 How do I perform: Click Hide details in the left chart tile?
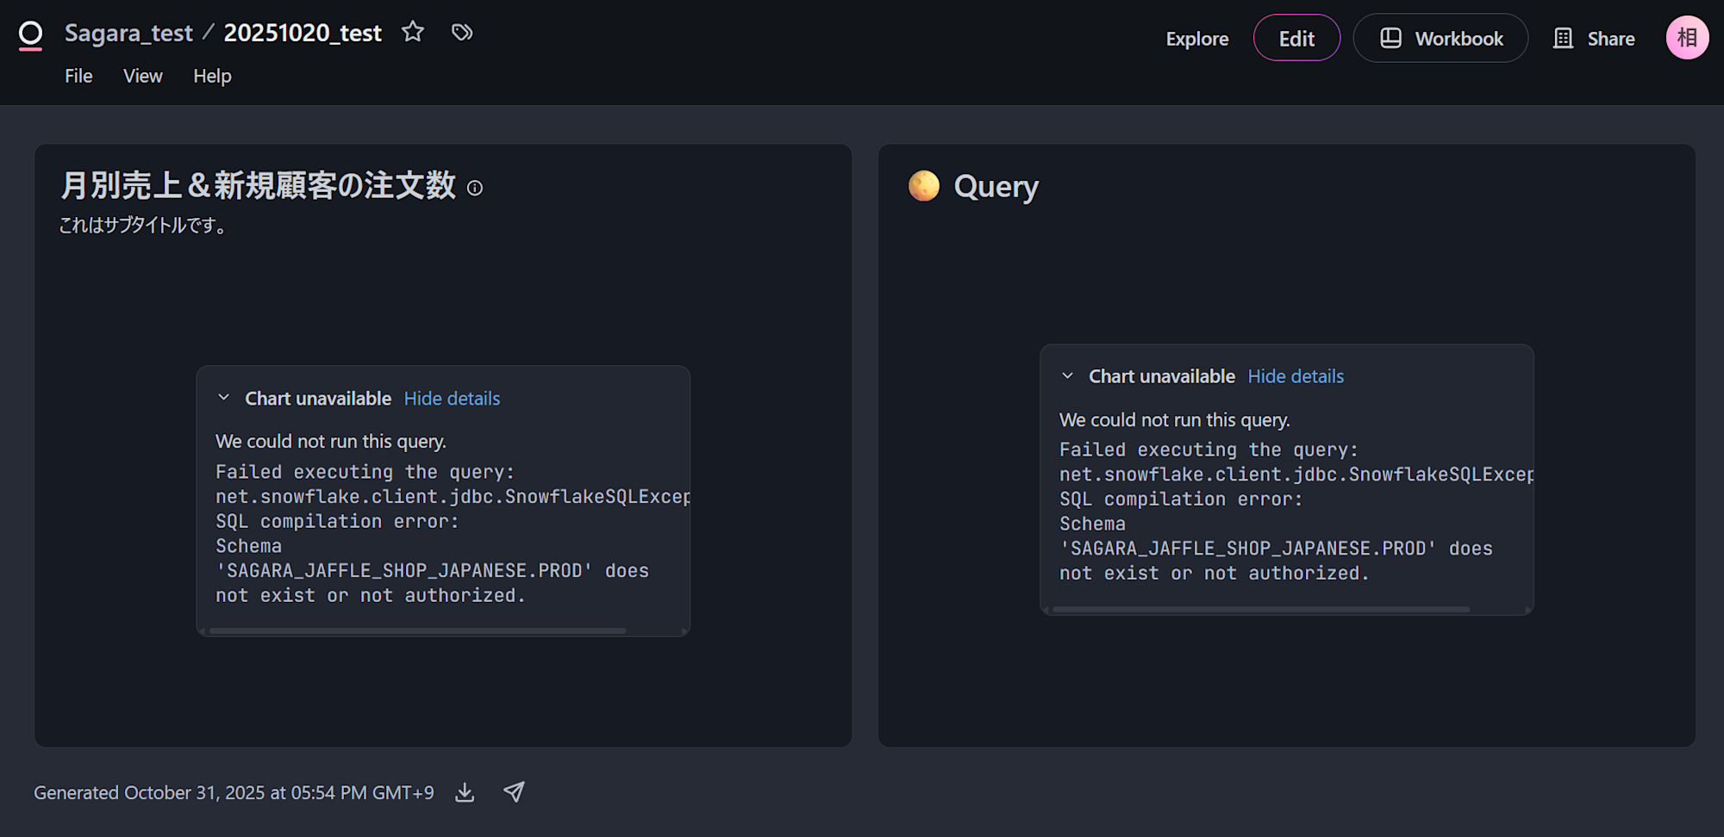(x=452, y=399)
